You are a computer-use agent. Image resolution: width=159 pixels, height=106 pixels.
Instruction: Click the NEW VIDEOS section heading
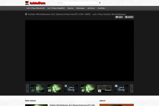[x=30, y=101]
